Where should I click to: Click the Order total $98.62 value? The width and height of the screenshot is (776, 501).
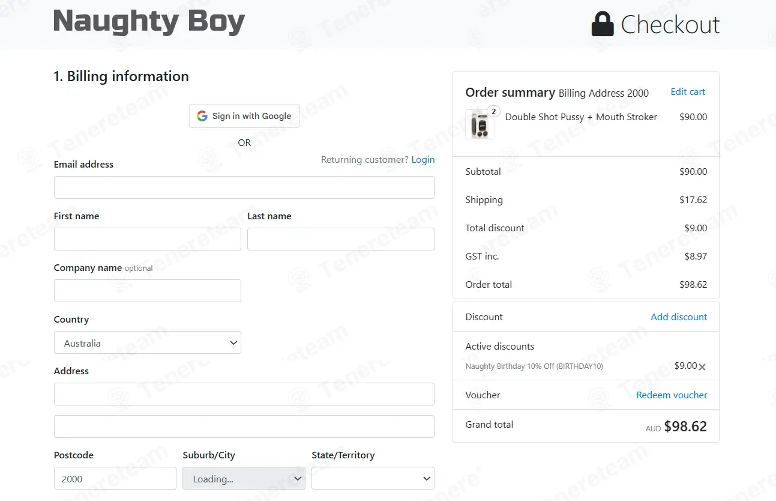point(693,285)
